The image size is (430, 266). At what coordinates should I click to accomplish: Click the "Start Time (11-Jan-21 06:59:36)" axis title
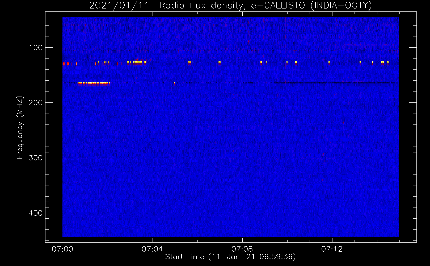click(230, 257)
